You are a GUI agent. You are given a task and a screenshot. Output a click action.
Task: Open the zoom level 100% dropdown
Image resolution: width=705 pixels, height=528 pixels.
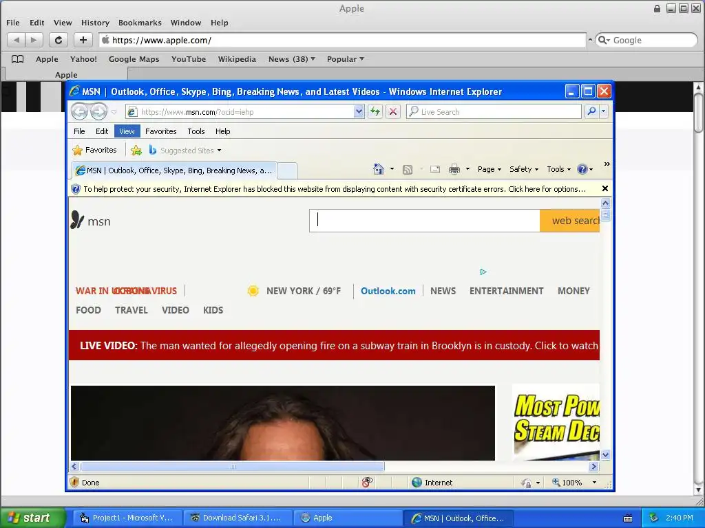click(594, 482)
